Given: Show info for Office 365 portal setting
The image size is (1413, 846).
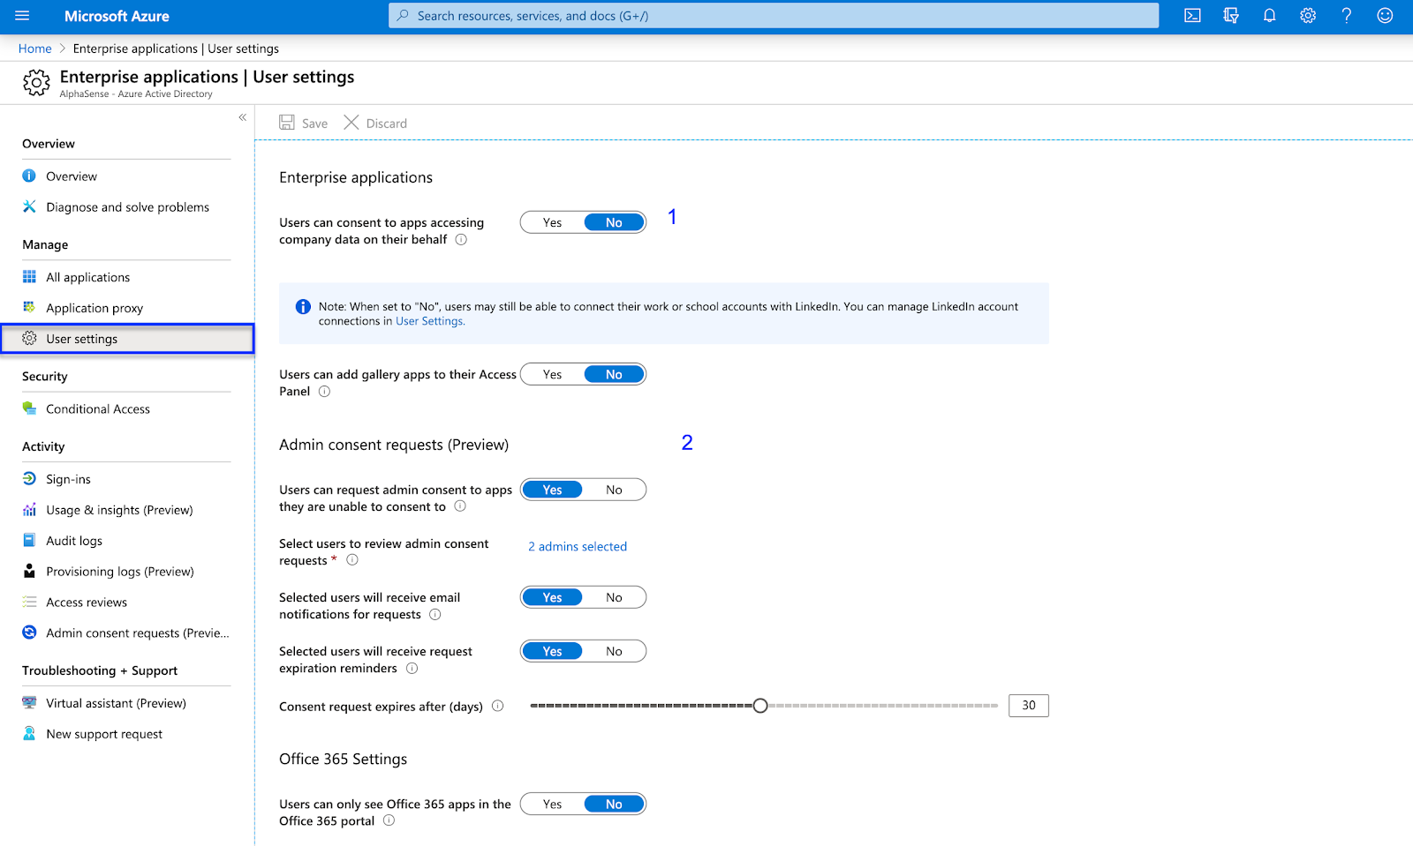Looking at the screenshot, I should point(389,820).
